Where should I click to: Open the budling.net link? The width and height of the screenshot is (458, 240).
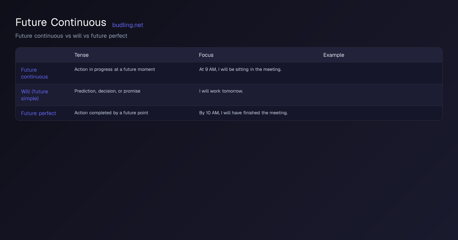(127, 25)
